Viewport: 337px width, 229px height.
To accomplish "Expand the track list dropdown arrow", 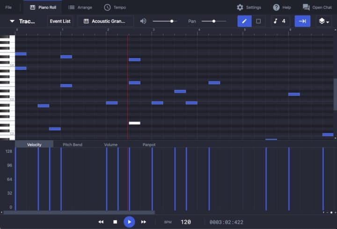I will [x=12, y=21].
